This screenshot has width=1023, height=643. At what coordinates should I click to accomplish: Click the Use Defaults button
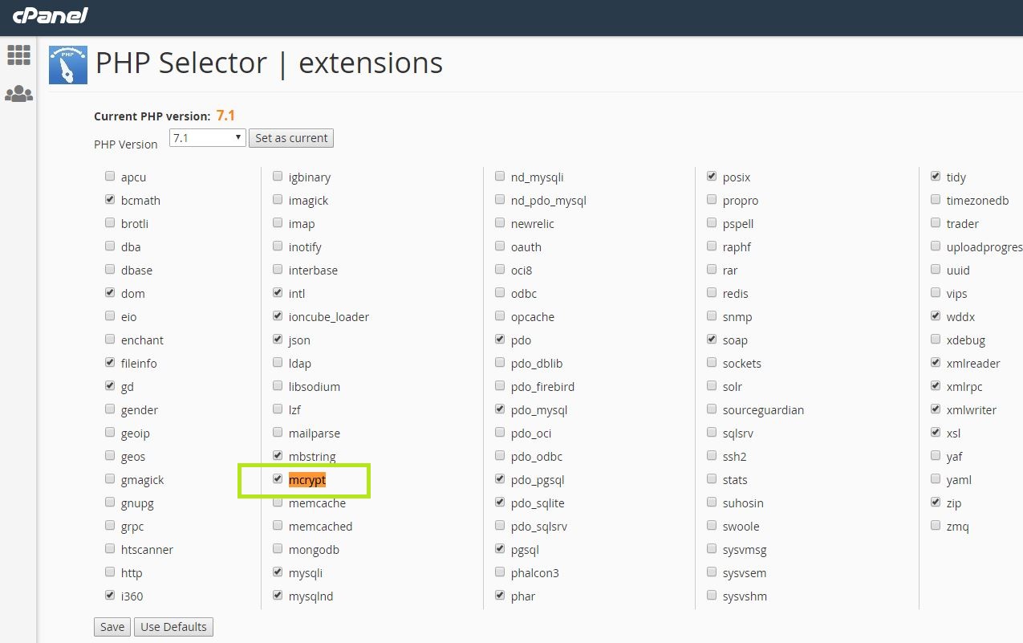pyautogui.click(x=174, y=627)
